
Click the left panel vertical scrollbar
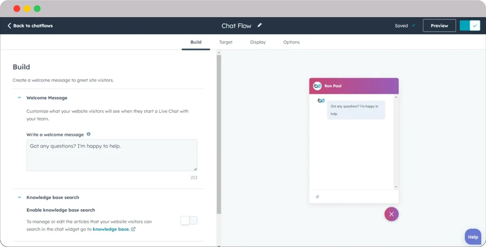click(x=219, y=134)
